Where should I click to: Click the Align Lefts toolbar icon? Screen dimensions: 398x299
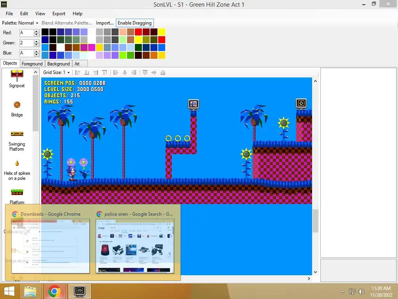(116, 72)
